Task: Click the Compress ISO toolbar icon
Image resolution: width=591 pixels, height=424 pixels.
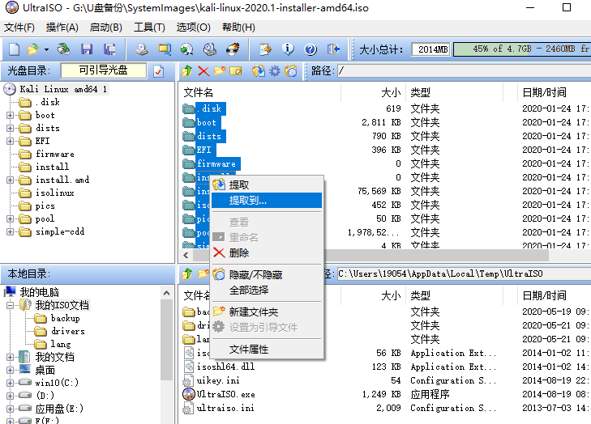Action: [187, 49]
